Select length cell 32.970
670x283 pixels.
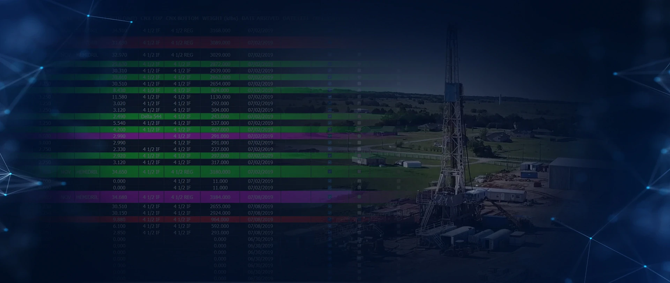[119, 55]
